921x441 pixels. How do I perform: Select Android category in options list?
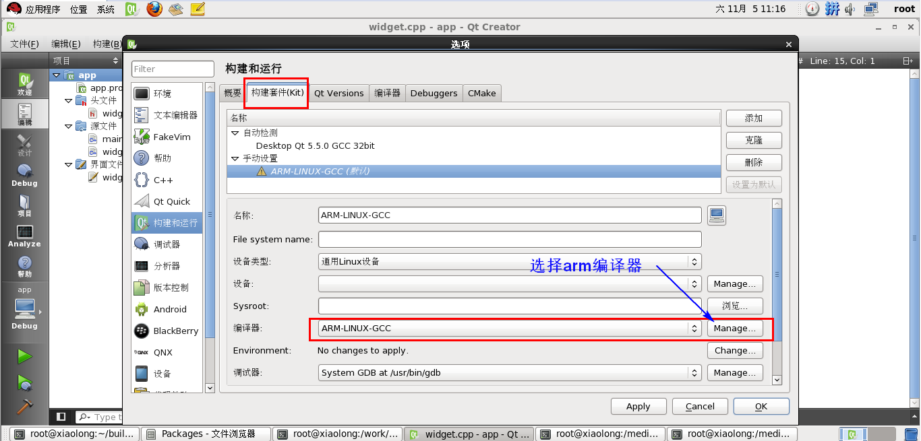coord(167,309)
